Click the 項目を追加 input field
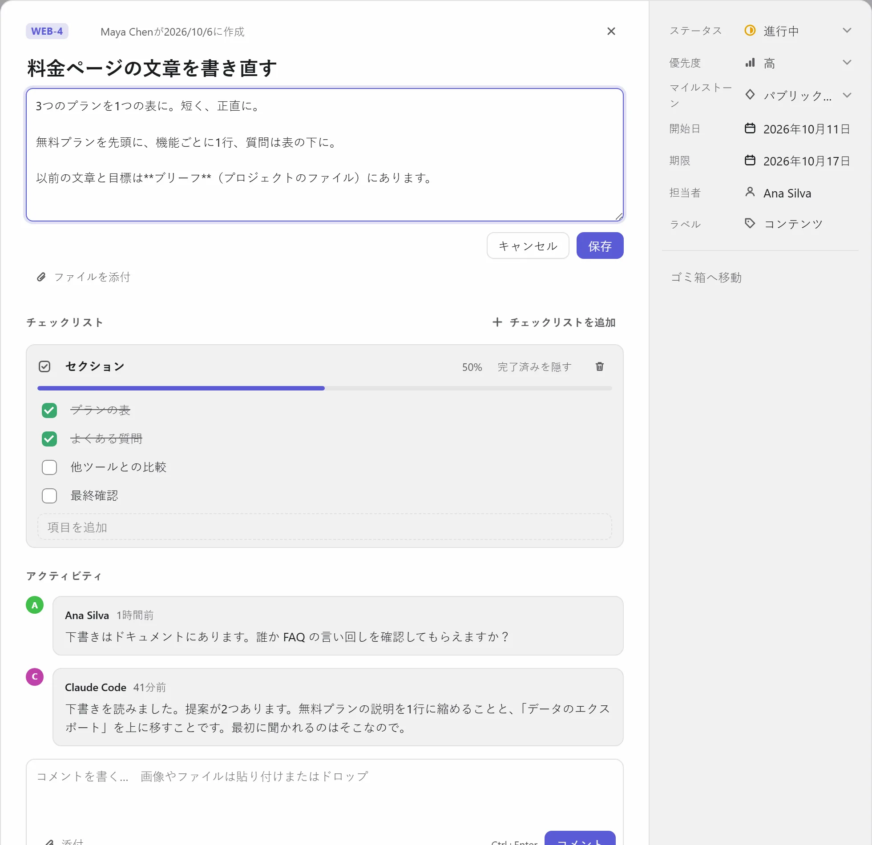Viewport: 872px width, 845px height. (325, 527)
